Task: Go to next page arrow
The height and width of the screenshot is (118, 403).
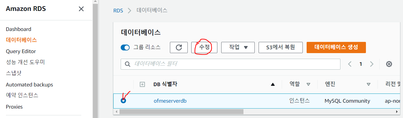Action: tap(372, 64)
